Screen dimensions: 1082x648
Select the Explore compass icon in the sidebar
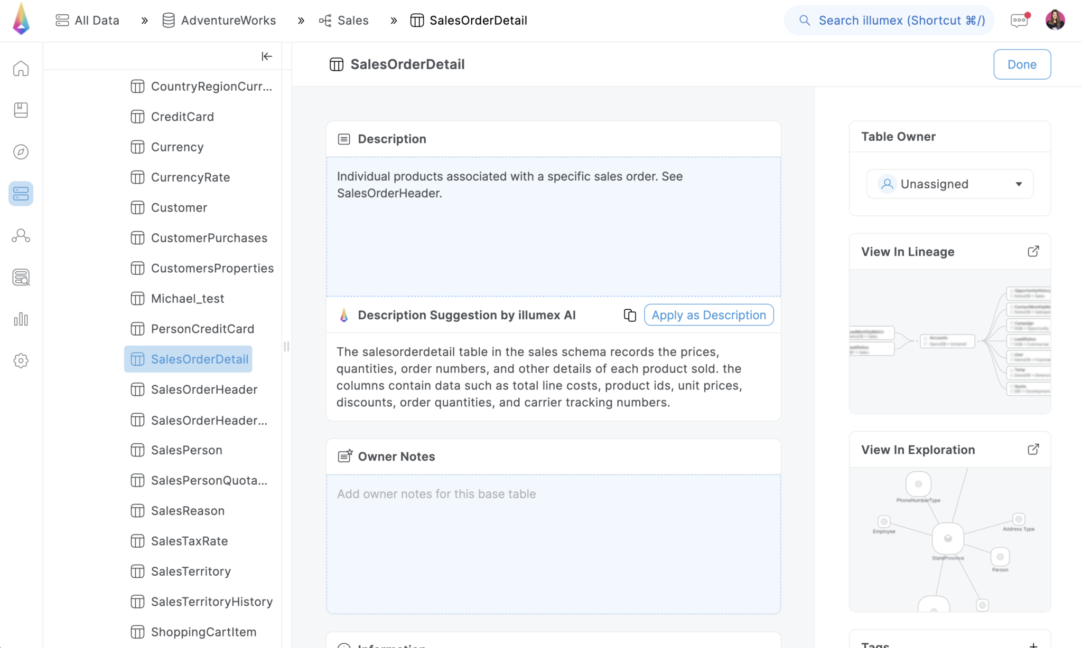click(21, 151)
